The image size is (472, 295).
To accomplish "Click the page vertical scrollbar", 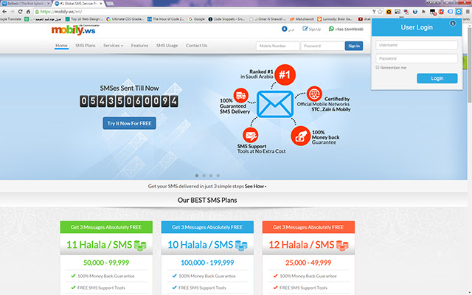I will click(x=469, y=65).
